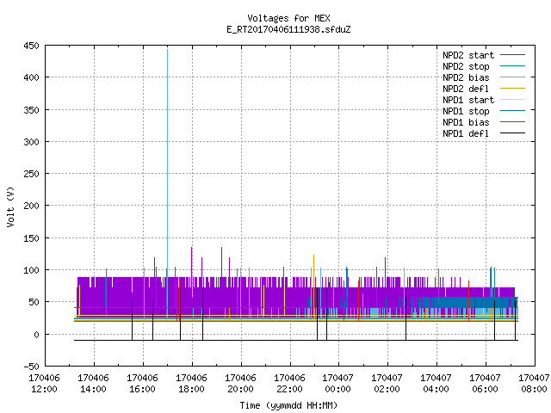Click the 18:00 time tick label
This screenshot has height=413, width=551.
coord(191,389)
